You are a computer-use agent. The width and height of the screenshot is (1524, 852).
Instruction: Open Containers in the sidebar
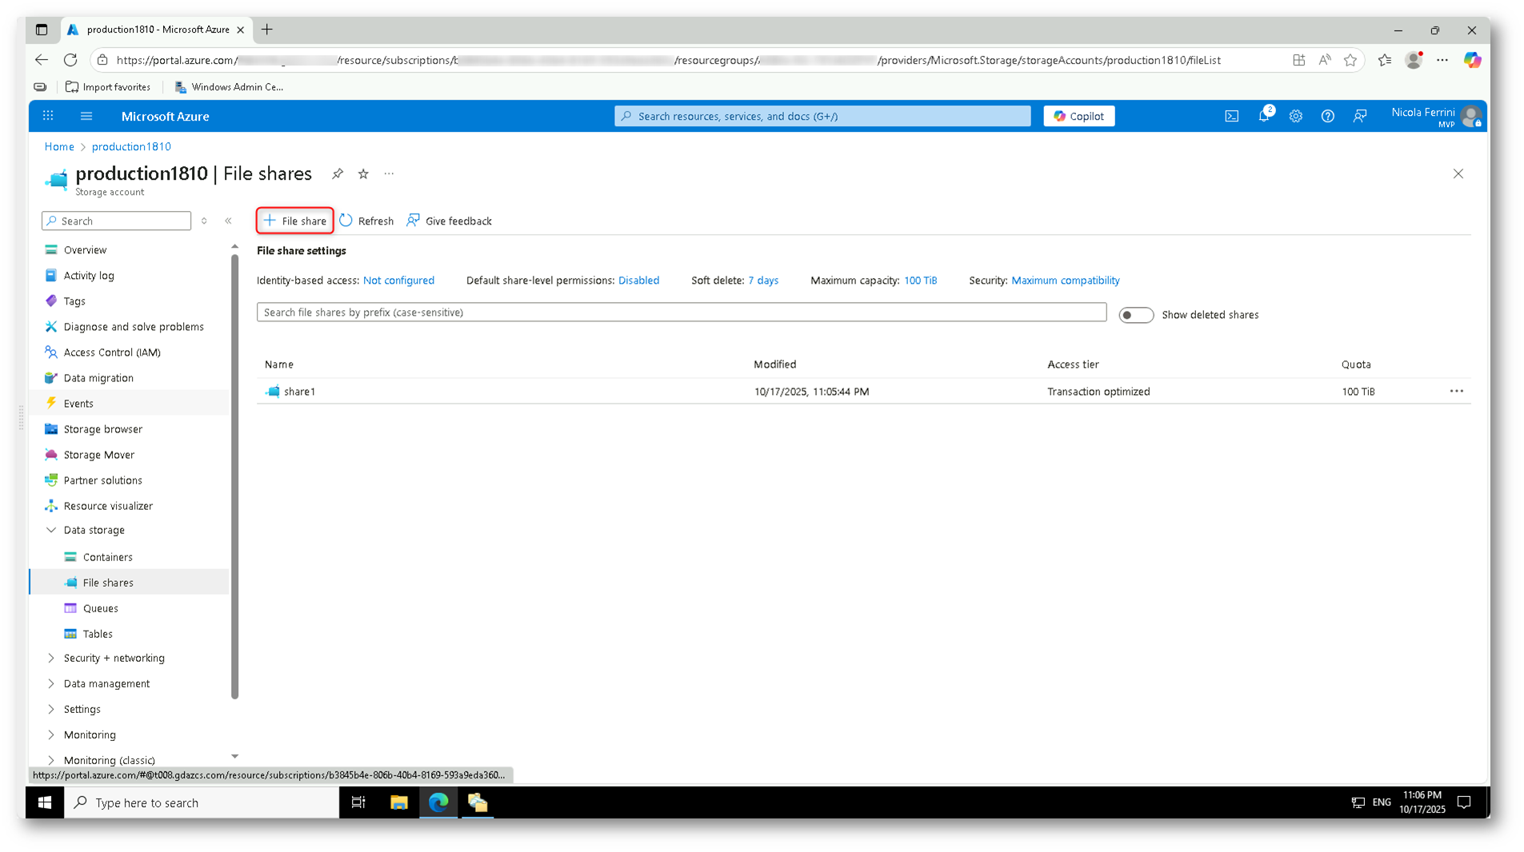click(107, 557)
